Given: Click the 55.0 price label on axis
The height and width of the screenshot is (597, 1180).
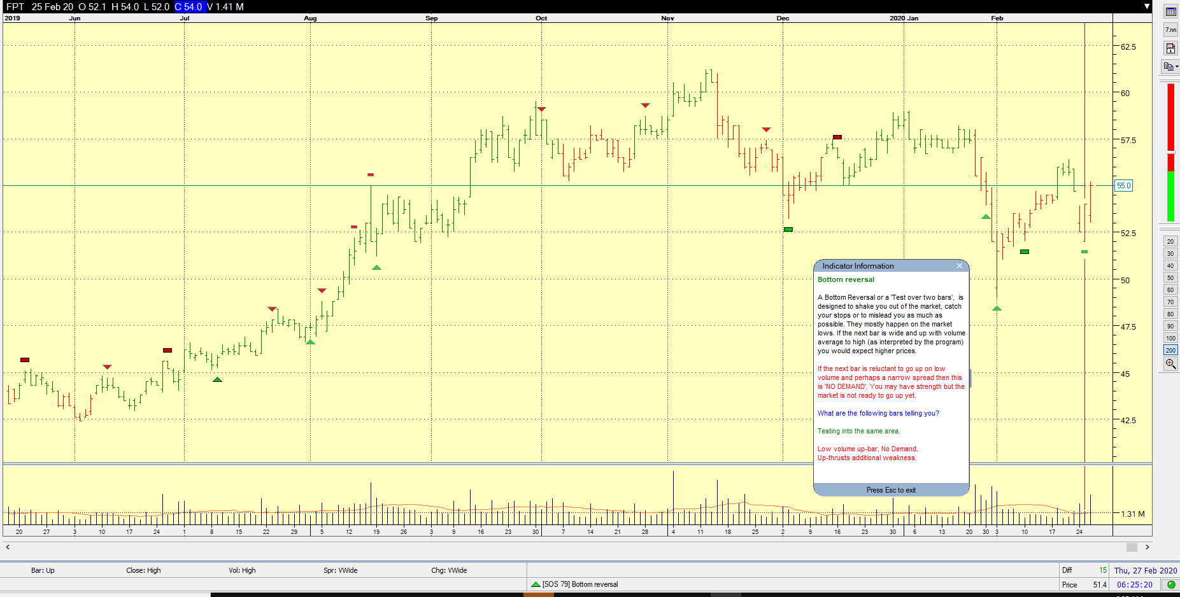Looking at the screenshot, I should 1123,186.
